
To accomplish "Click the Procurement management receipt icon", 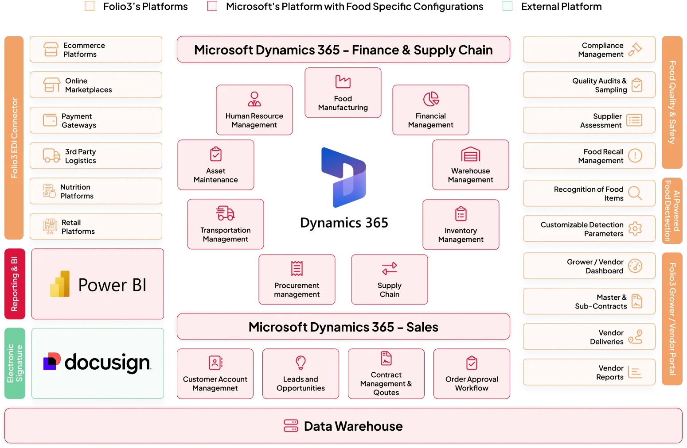I will coord(297,269).
